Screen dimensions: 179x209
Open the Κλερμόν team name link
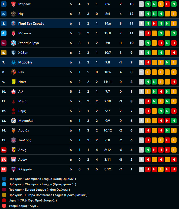(25, 169)
